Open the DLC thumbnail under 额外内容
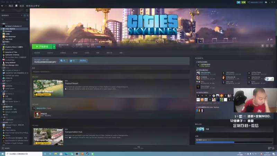This screenshot has width=277, height=156. click(200, 129)
